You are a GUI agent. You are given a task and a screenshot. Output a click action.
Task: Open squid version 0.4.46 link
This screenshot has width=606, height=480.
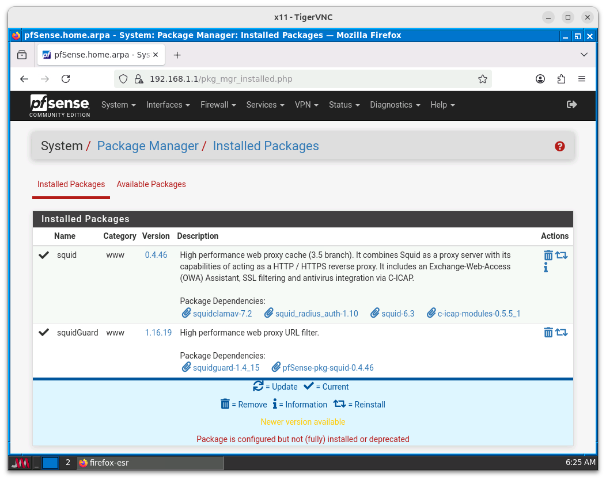click(156, 255)
